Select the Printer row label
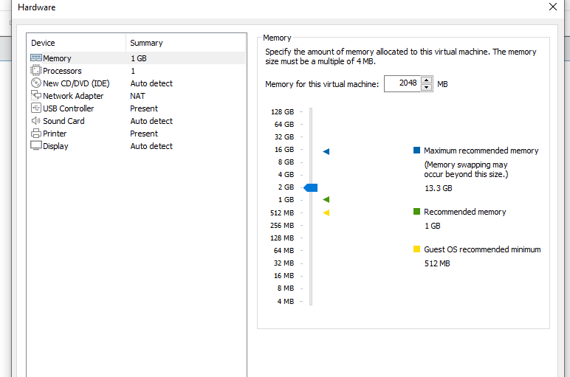This screenshot has height=377, width=570. pos(55,134)
